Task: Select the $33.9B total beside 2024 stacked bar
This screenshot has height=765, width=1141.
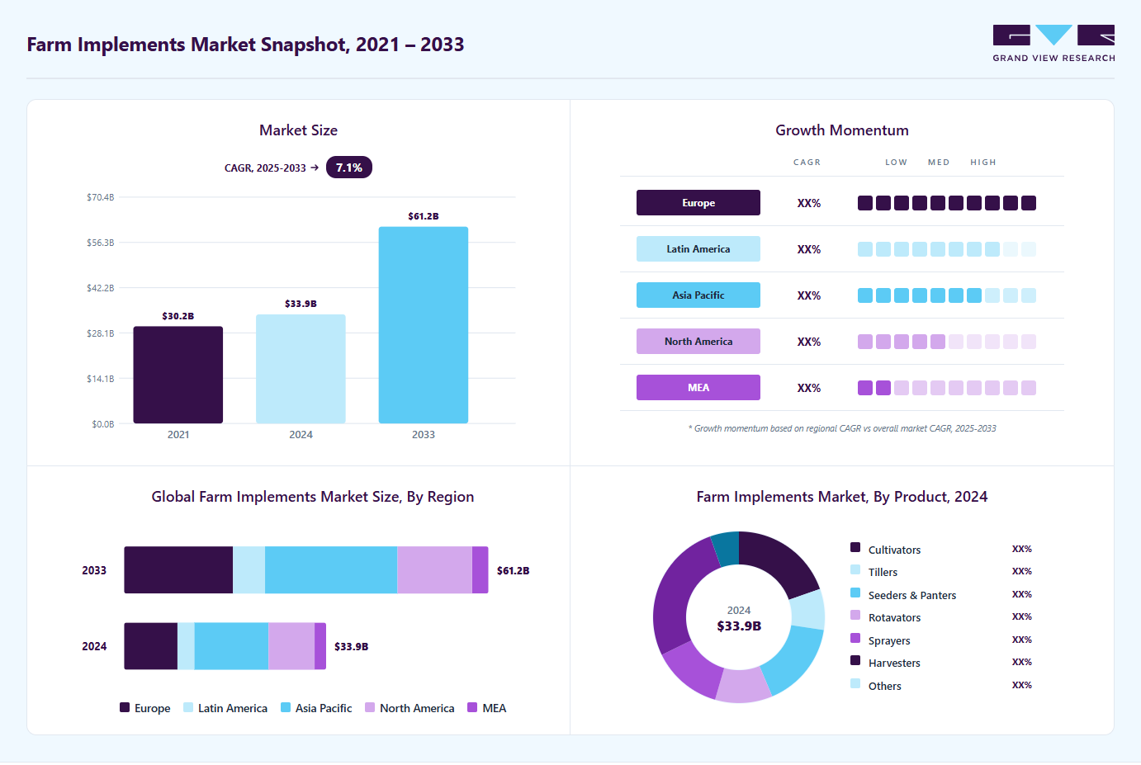Action: tap(351, 646)
